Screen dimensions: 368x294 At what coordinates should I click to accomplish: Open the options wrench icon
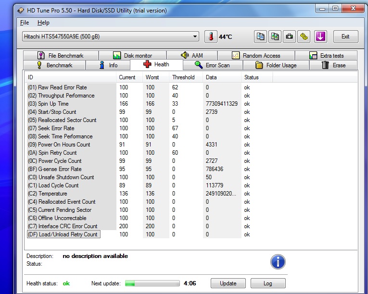[x=304, y=37]
